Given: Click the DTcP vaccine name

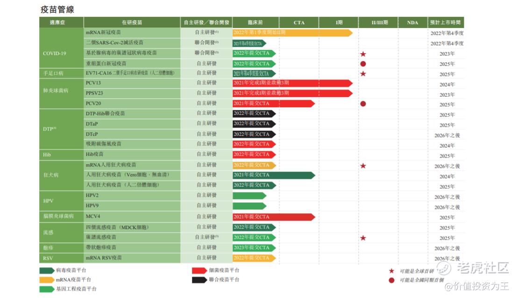Looking at the screenshot, I should [92, 134].
